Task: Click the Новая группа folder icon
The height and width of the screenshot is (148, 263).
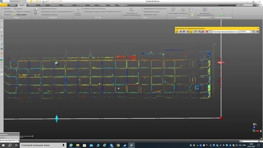Action: [15, 15]
